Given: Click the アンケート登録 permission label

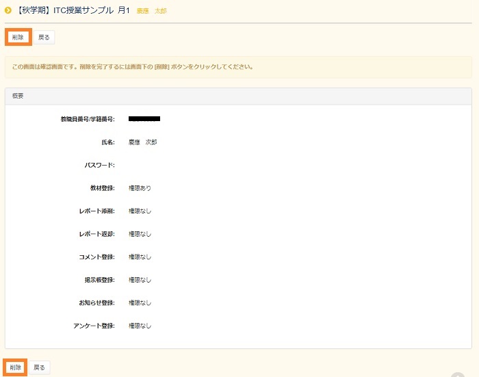Looking at the screenshot, I should (94, 326).
